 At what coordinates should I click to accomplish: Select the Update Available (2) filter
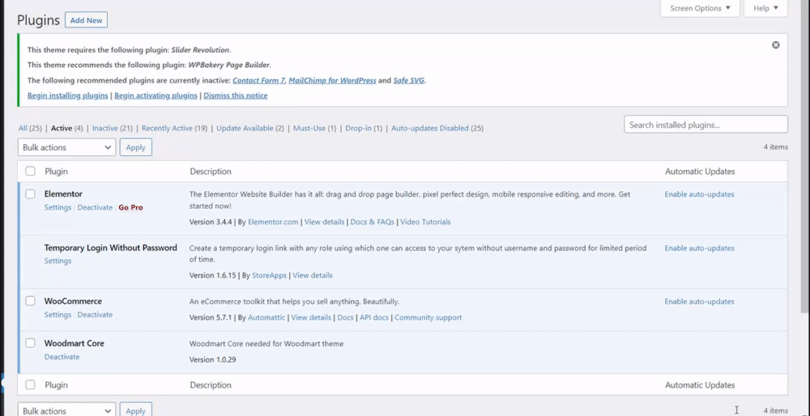[x=250, y=128]
